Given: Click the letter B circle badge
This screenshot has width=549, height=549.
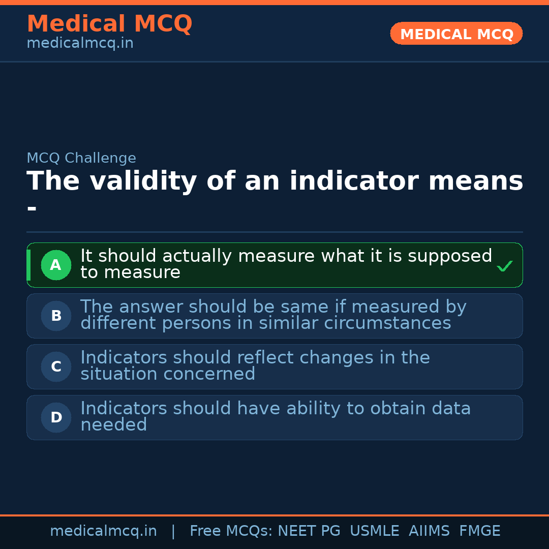Looking at the screenshot, I should 56,316.
